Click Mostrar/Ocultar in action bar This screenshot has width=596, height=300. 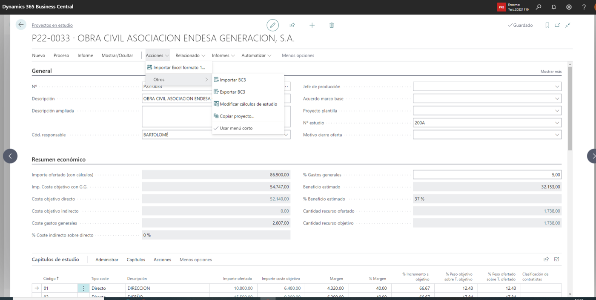pyautogui.click(x=117, y=55)
